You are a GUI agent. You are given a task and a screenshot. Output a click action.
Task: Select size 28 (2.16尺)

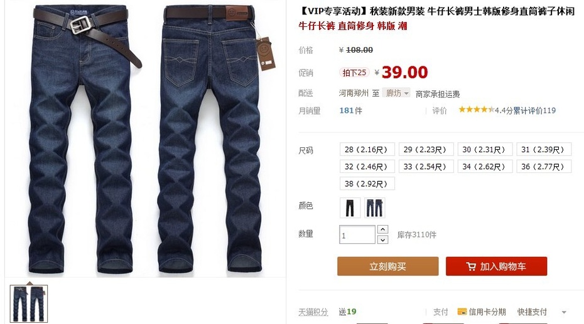(x=367, y=149)
